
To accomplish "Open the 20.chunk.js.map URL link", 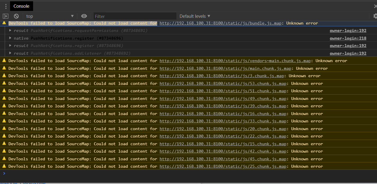I will click(x=223, y=129).
